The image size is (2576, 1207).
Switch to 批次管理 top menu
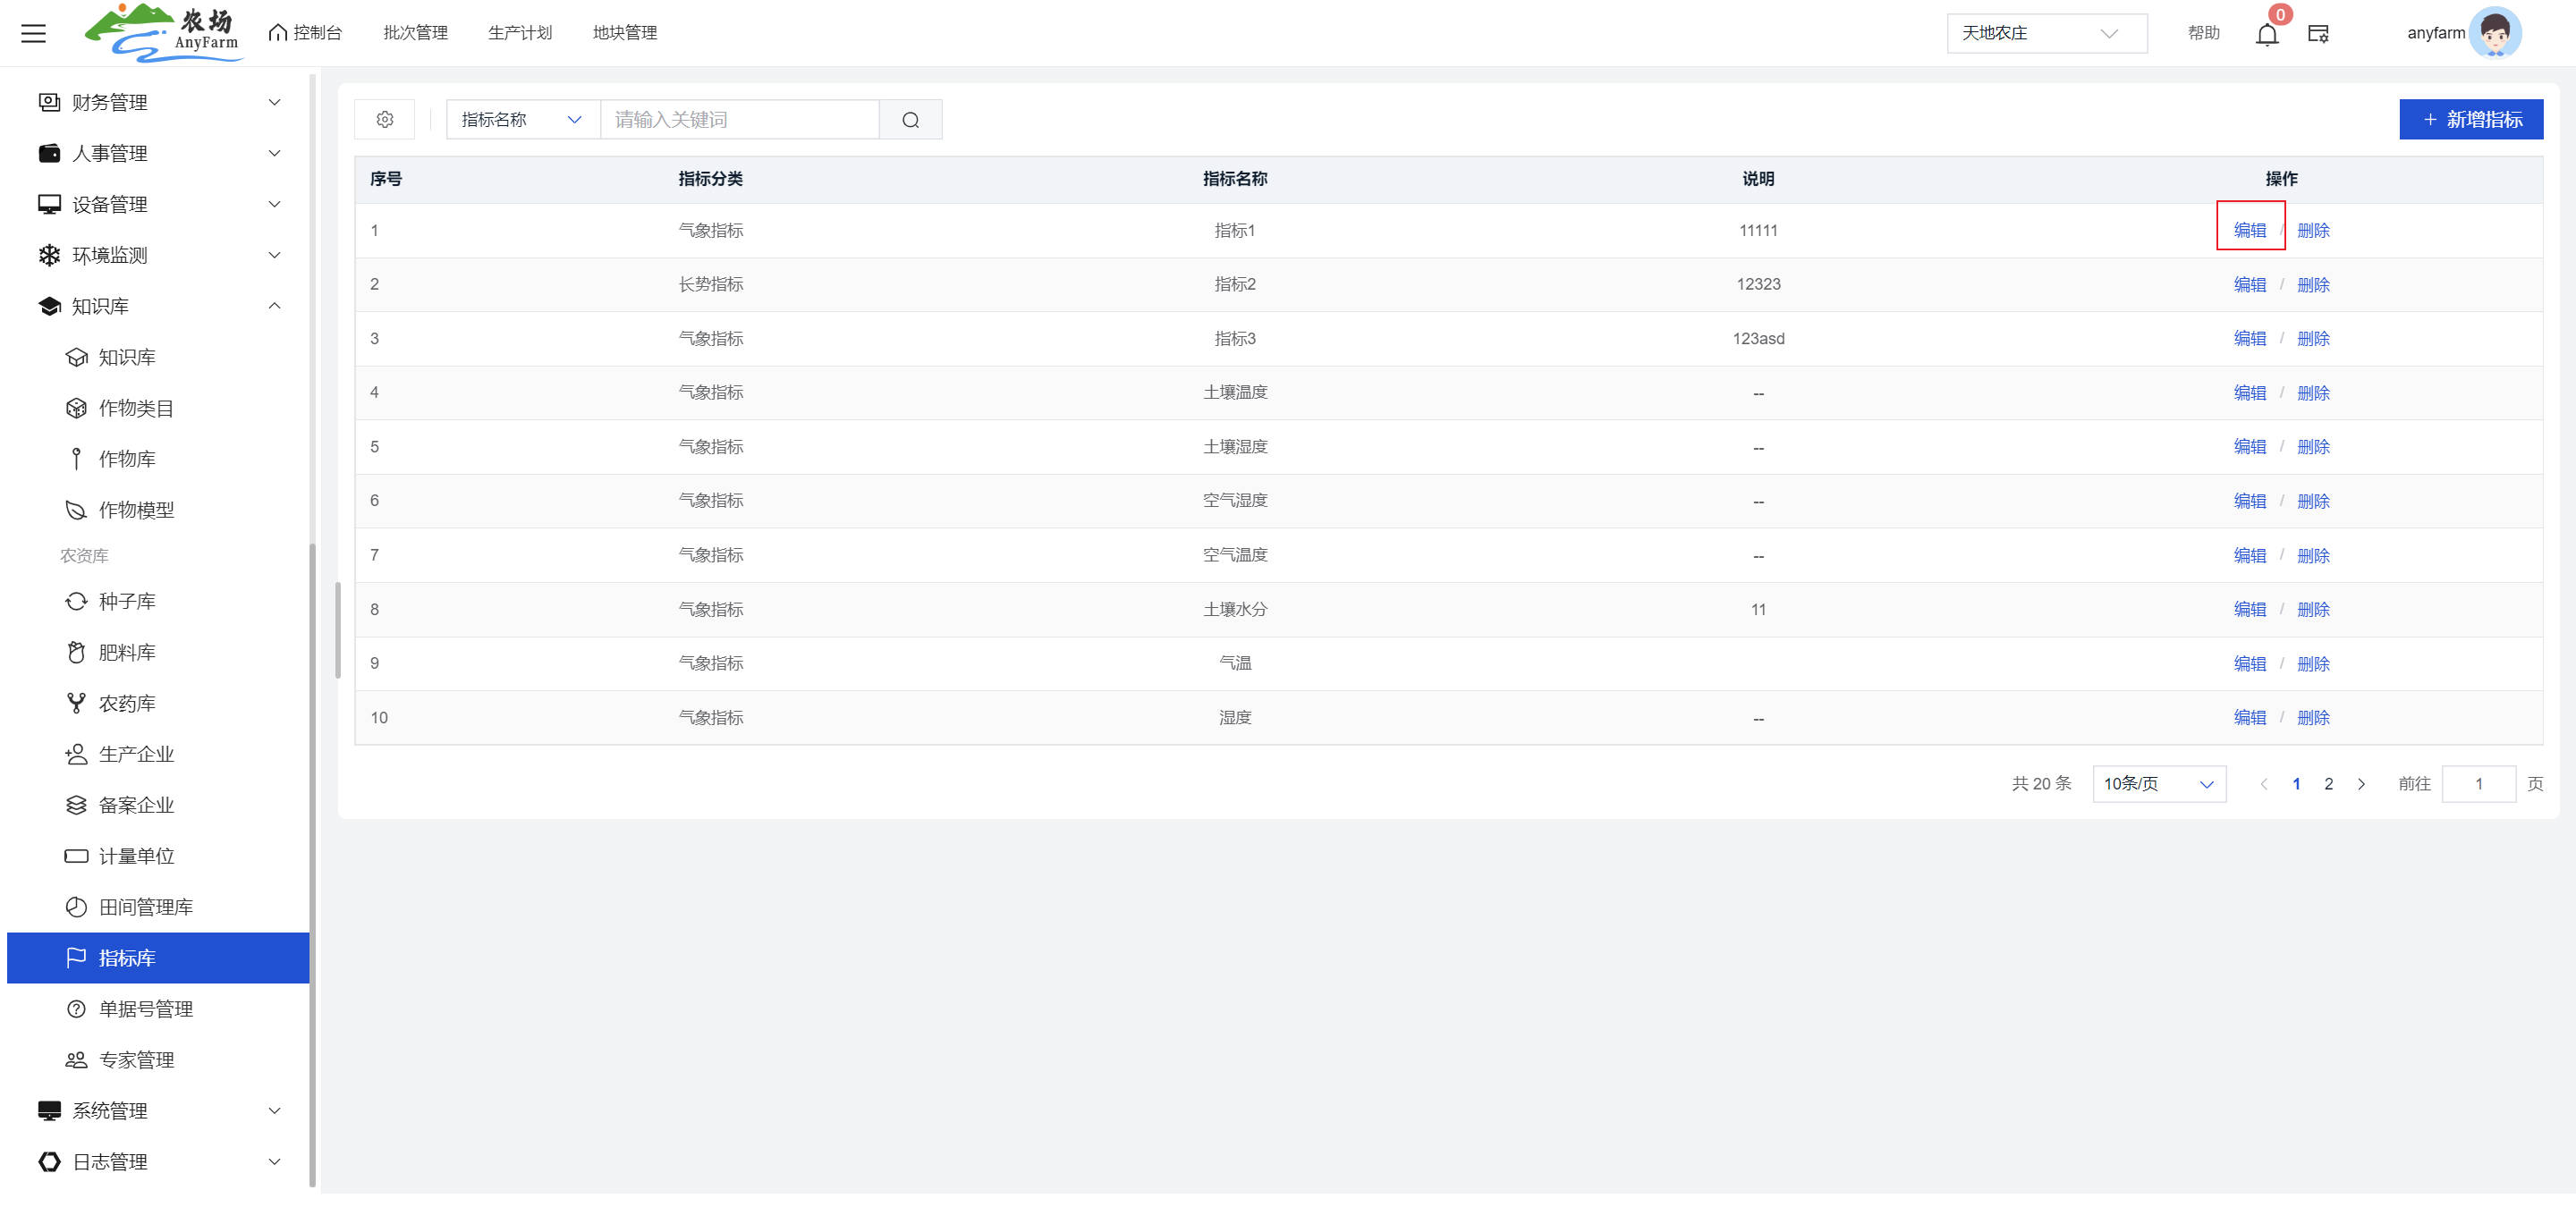tap(415, 33)
